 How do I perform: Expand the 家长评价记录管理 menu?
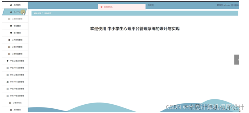pos(15,82)
